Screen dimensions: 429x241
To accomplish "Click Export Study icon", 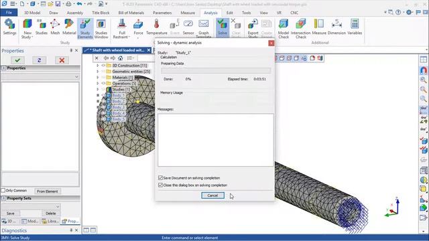I will coord(253,28).
